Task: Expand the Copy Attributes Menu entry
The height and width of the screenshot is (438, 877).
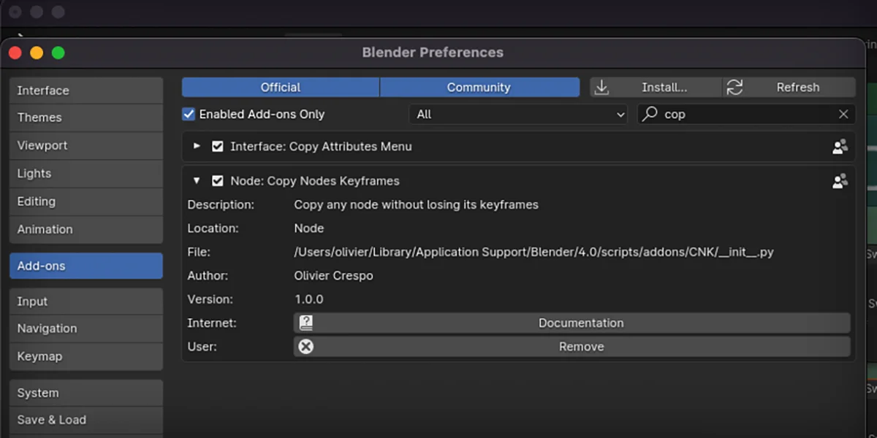Action: 197,146
